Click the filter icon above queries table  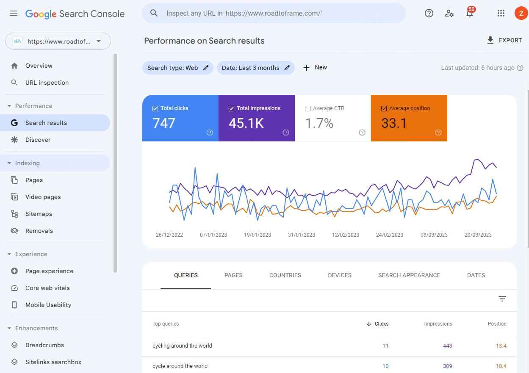tap(502, 299)
